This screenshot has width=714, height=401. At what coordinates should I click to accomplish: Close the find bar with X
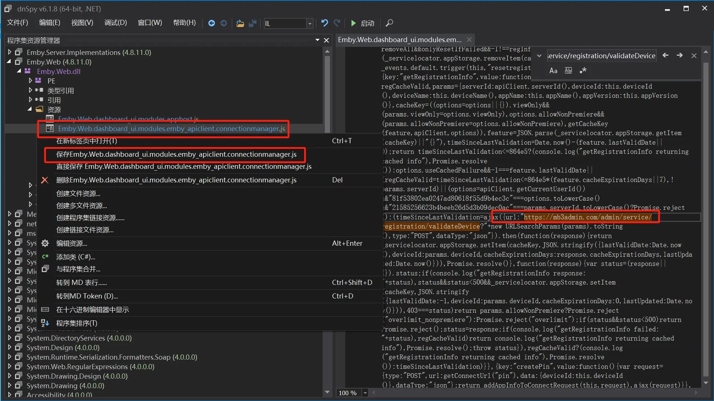point(694,56)
